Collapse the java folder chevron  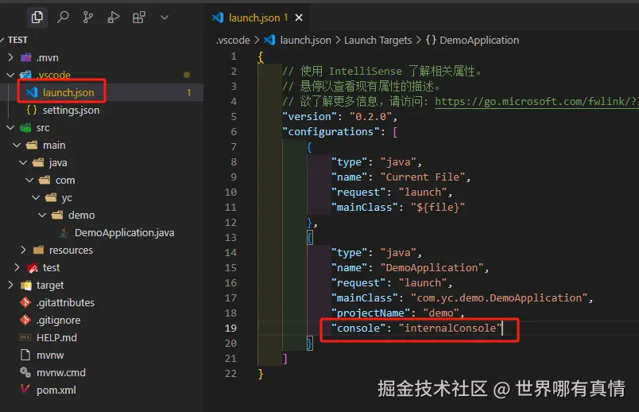click(23, 163)
